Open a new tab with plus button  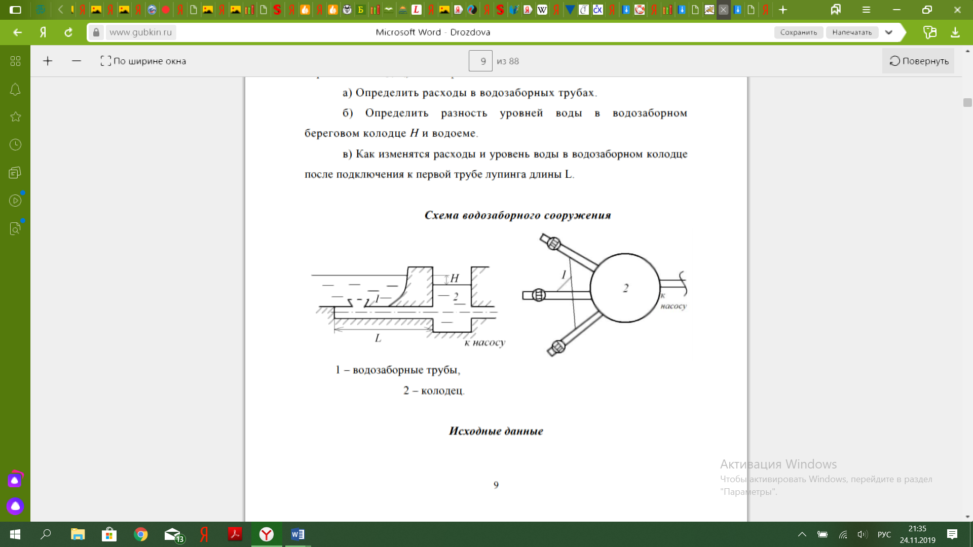pyautogui.click(x=783, y=10)
